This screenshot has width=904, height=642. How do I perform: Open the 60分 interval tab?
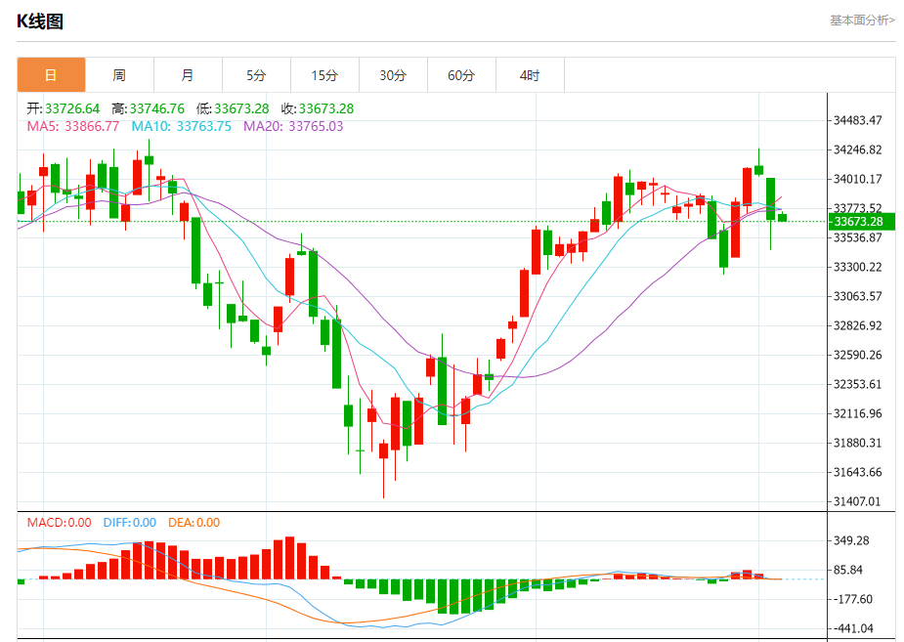pos(461,75)
